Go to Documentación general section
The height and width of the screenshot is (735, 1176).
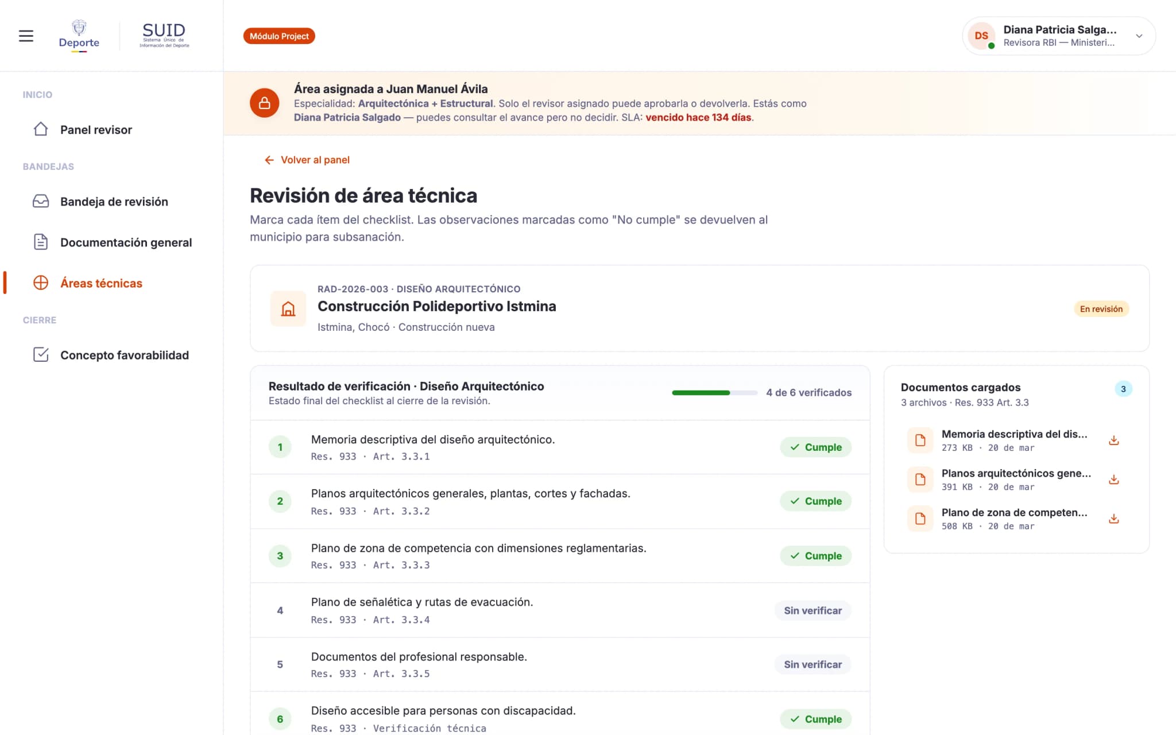click(x=112, y=242)
